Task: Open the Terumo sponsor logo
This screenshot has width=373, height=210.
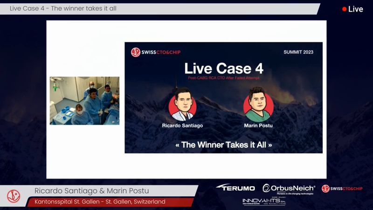Action: [x=235, y=188]
